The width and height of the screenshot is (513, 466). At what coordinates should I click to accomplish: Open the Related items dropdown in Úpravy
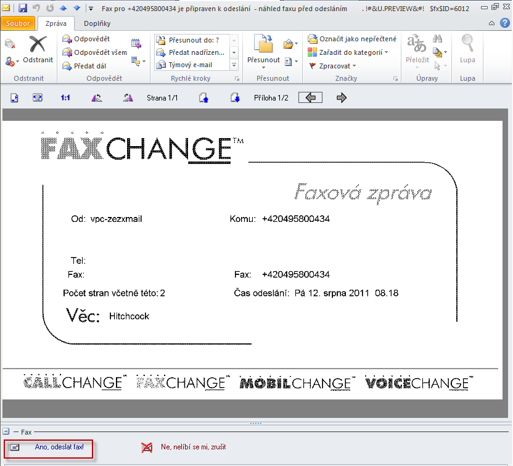pyautogui.click(x=440, y=52)
